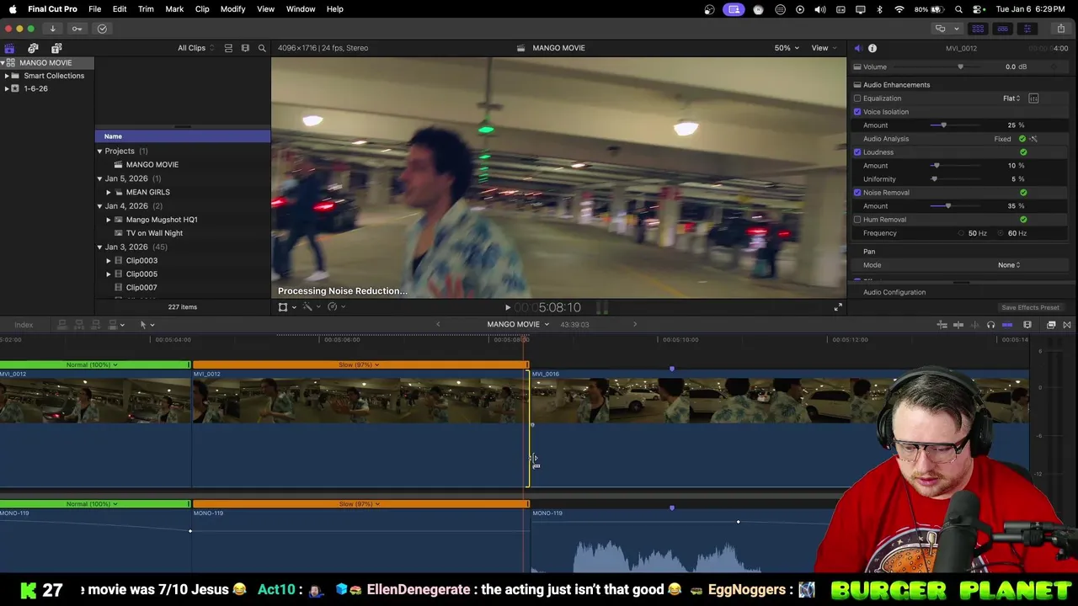Viewport: 1078px width, 606px height.
Task: Open the Photos and Audio sidebar
Action: pyautogui.click(x=33, y=48)
